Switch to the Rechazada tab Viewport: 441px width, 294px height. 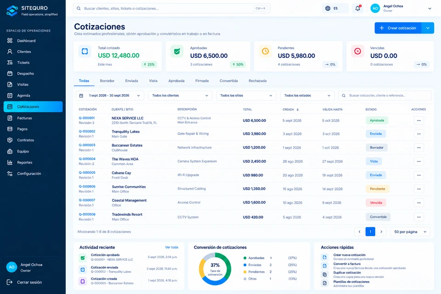pos(258,81)
